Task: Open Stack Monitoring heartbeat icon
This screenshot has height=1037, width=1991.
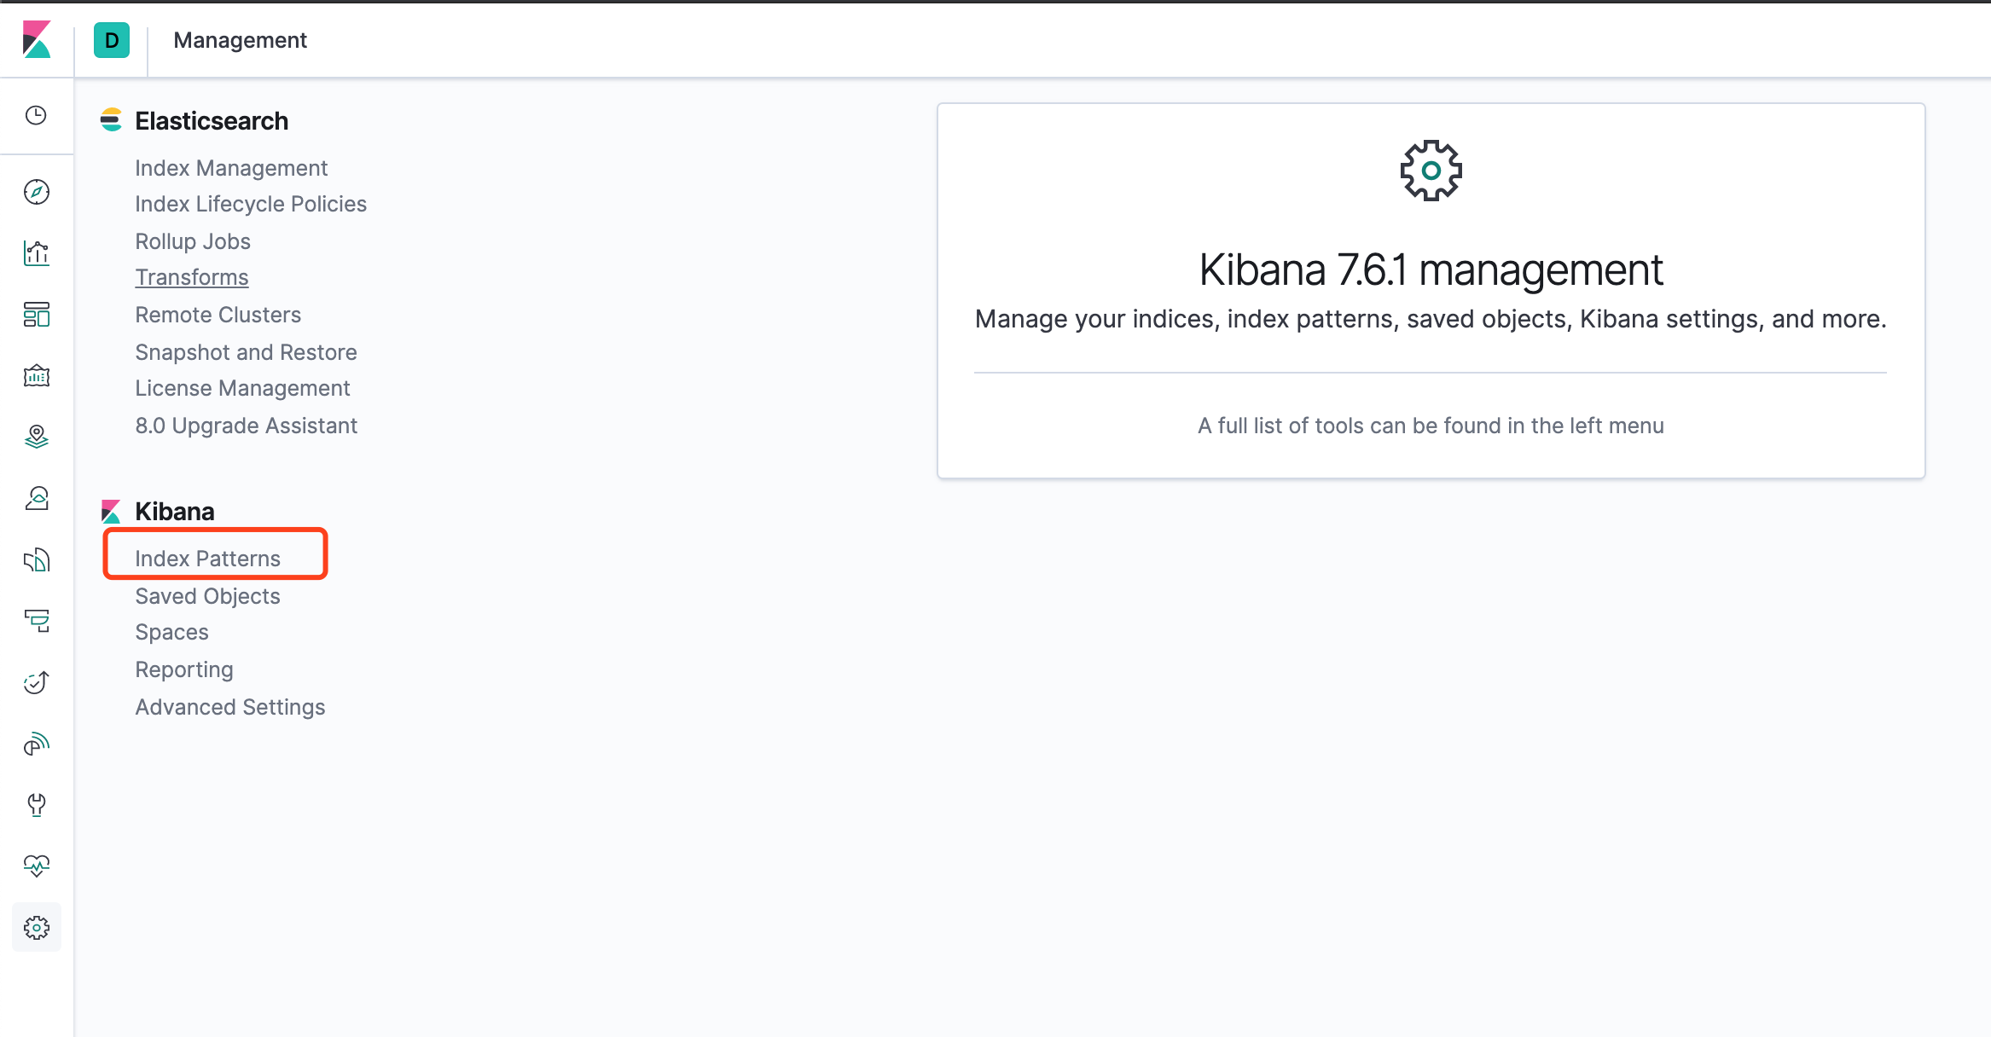Action: pos(36,865)
